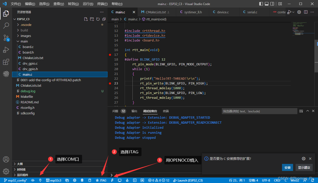318x183 pixels.
Task: Click UTF-8 encoding in status bar
Action: (x=266, y=180)
